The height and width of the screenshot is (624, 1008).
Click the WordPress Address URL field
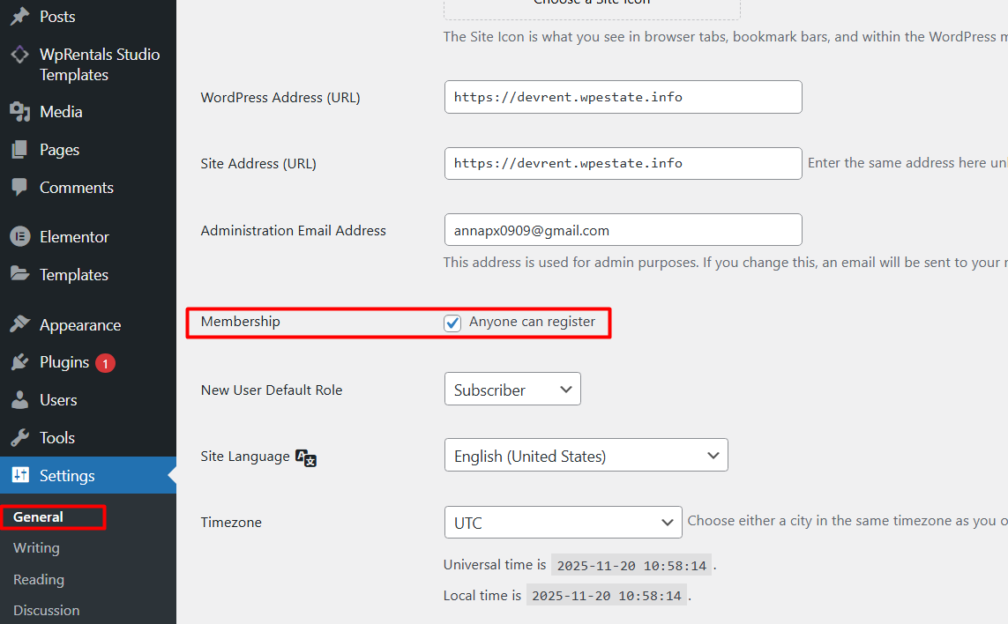623,97
